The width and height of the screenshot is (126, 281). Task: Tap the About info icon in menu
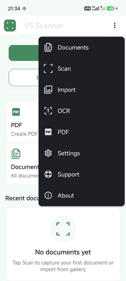[48, 195]
